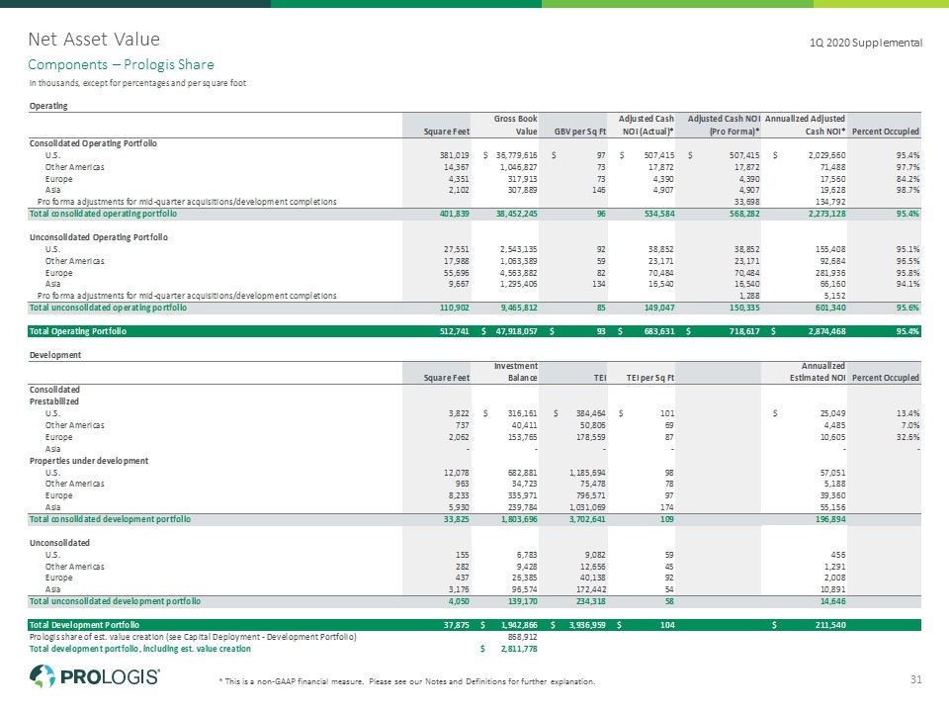
Task: Click consolidated development TEI 3,702,641
Action: point(587,519)
